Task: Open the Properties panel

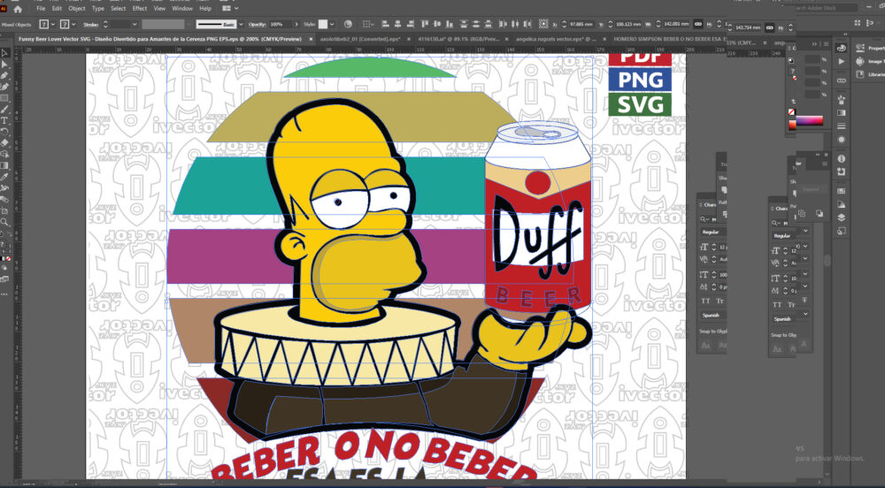Action: 870,49
